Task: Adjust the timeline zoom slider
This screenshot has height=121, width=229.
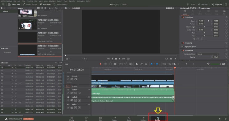Action: [x=186, y=64]
